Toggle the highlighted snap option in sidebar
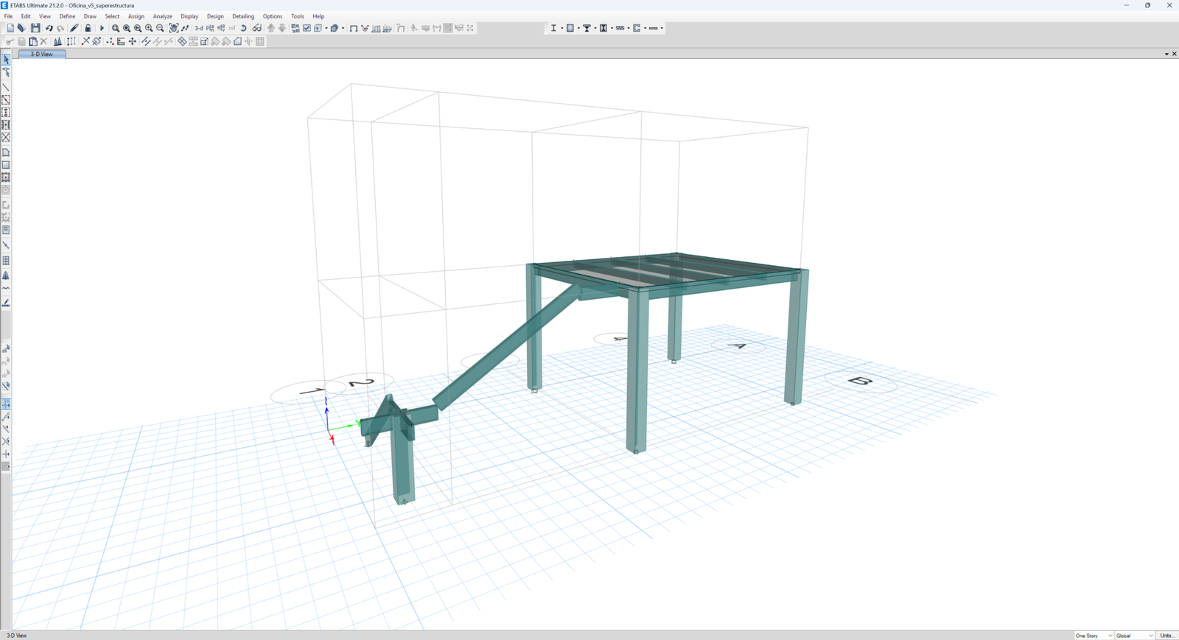 (6, 404)
